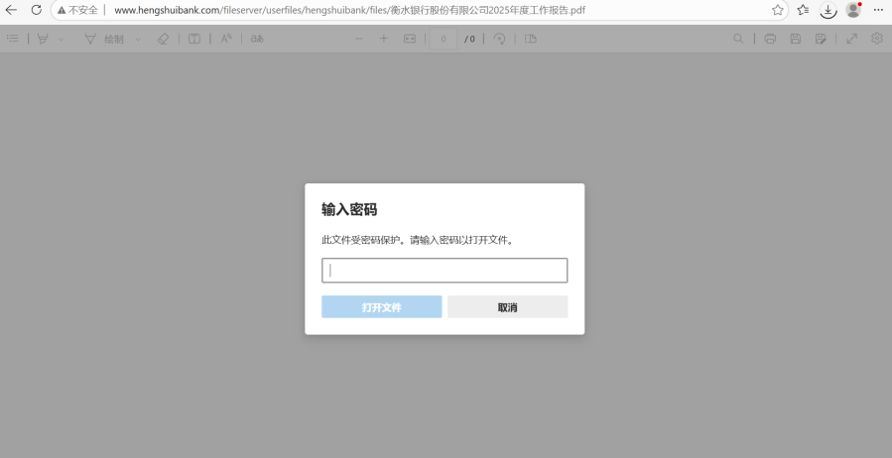Click the password input field

click(x=445, y=270)
